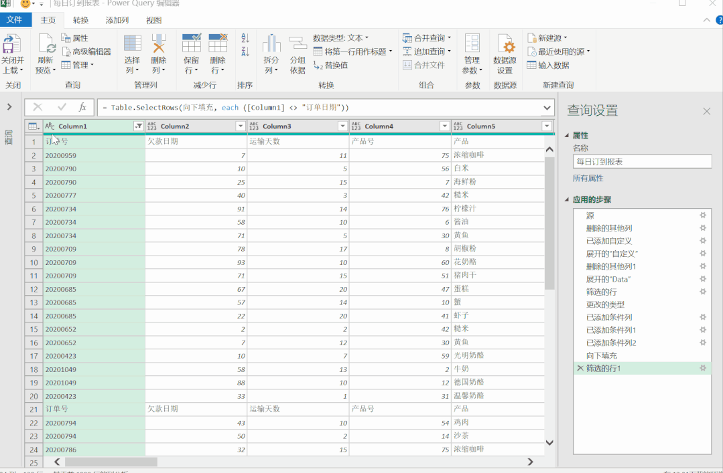Viewport: 723px width, 473px height.
Task: Click the 拆分列 (Split Column) icon
Action: click(271, 44)
